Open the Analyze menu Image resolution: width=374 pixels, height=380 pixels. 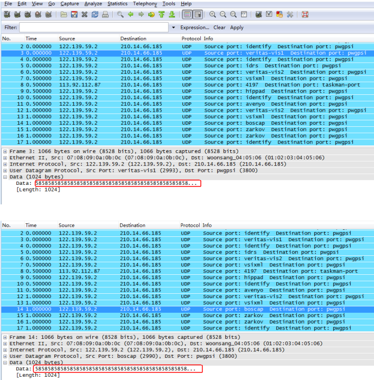tap(93, 4)
